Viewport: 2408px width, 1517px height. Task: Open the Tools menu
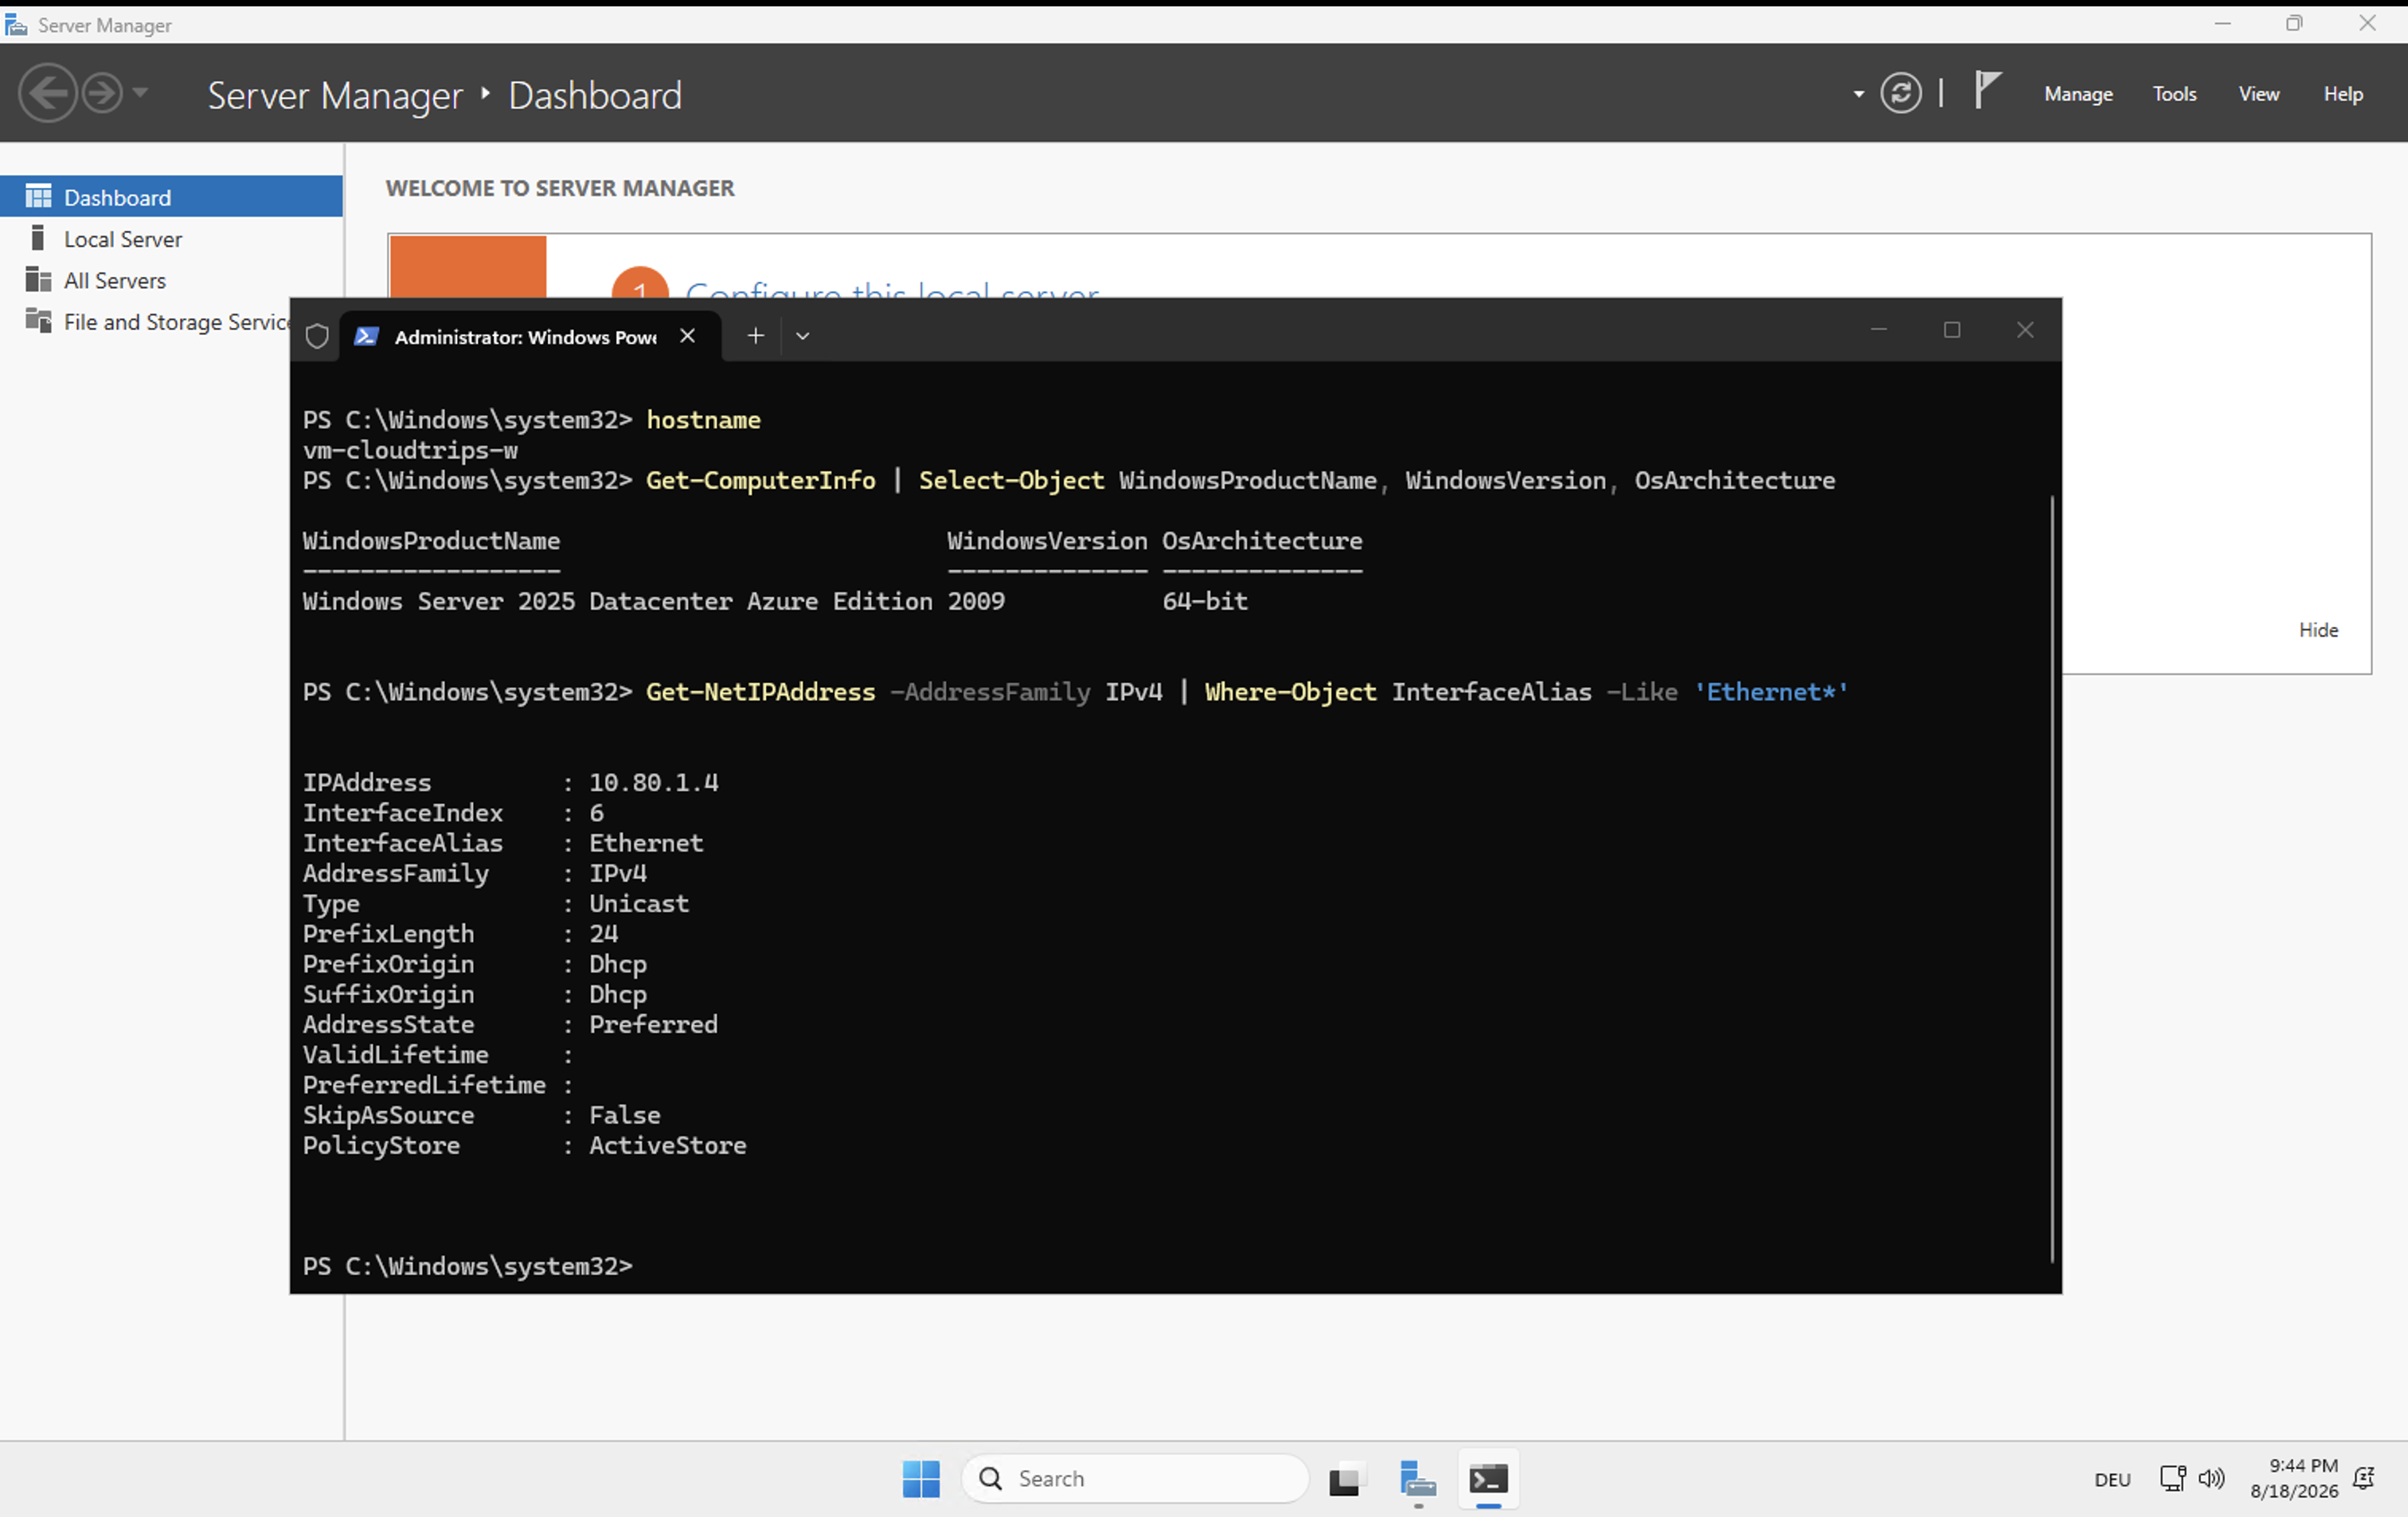pyautogui.click(x=2174, y=94)
